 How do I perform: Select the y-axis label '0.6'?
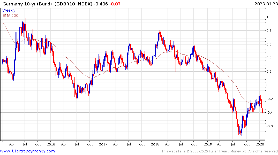pyautogui.click(x=269, y=44)
